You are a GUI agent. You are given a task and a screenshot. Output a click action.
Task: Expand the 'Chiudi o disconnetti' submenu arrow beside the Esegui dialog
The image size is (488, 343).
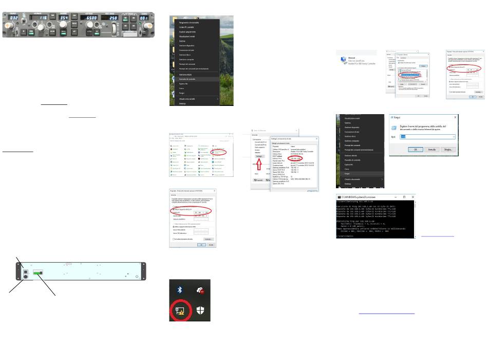(382, 179)
